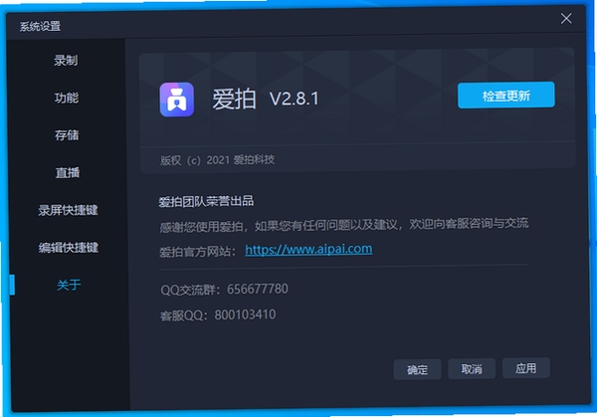
Task: Go to the 直播 settings tab
Action: (x=68, y=173)
